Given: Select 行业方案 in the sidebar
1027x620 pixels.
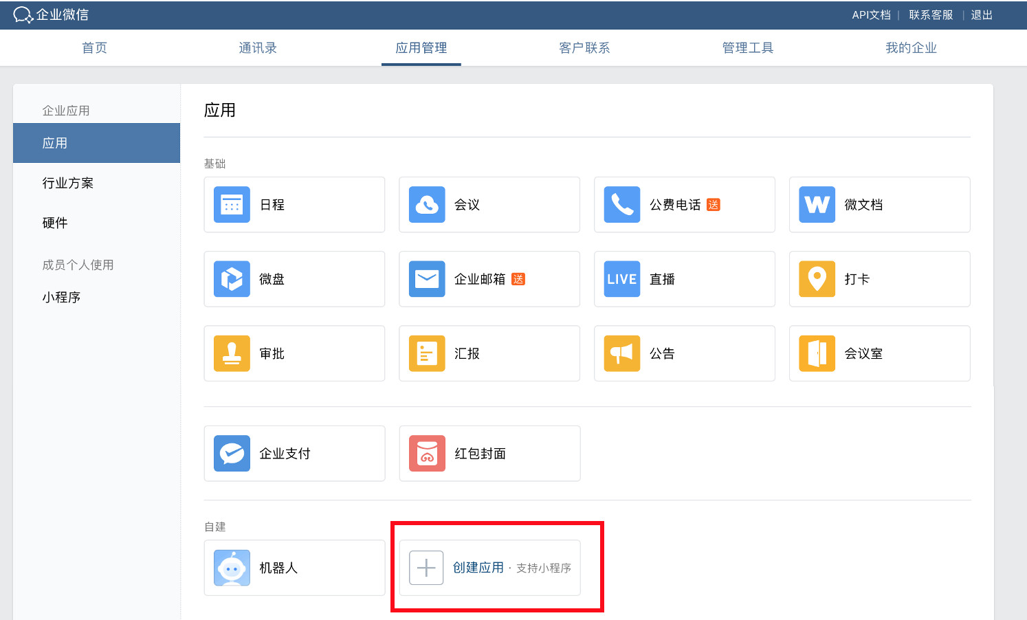Looking at the screenshot, I should coord(68,183).
